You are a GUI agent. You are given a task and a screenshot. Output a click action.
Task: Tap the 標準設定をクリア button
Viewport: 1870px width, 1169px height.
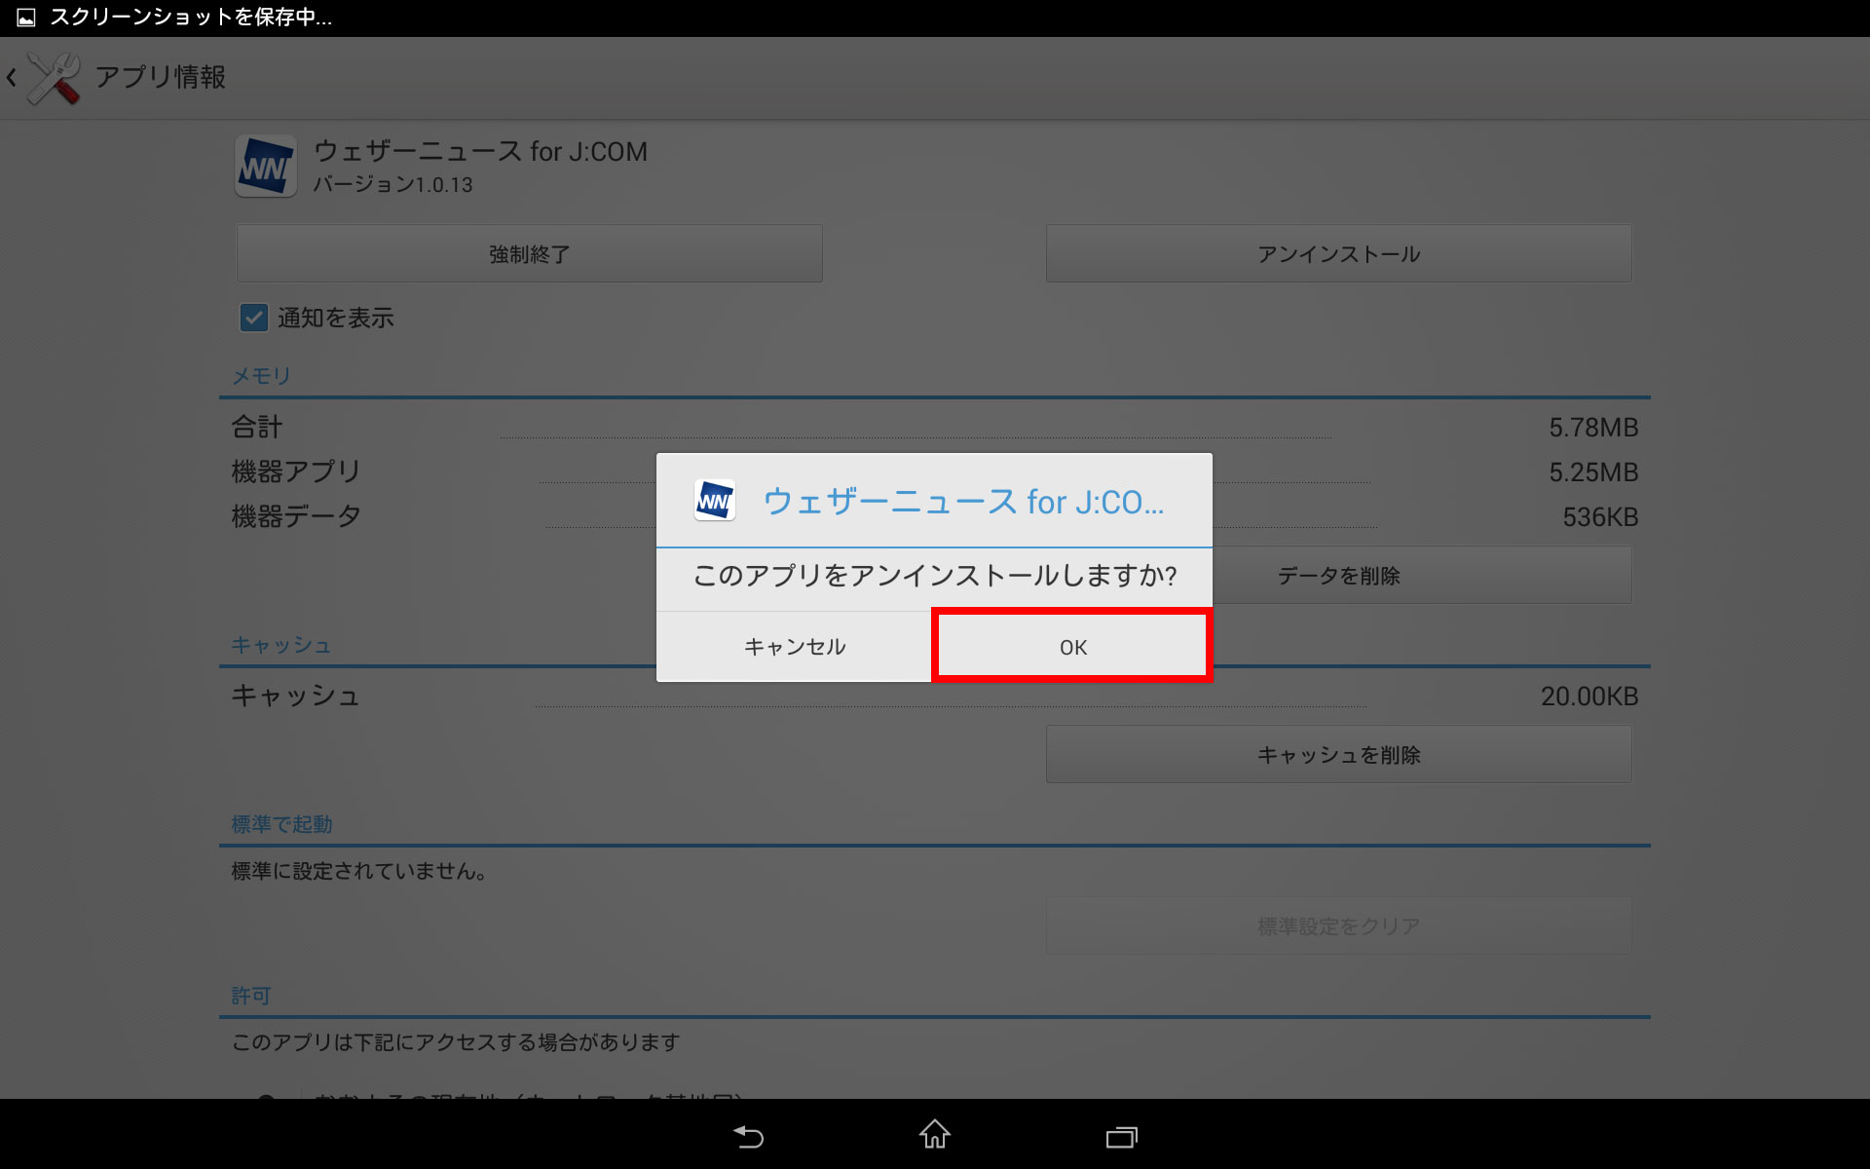(1338, 926)
